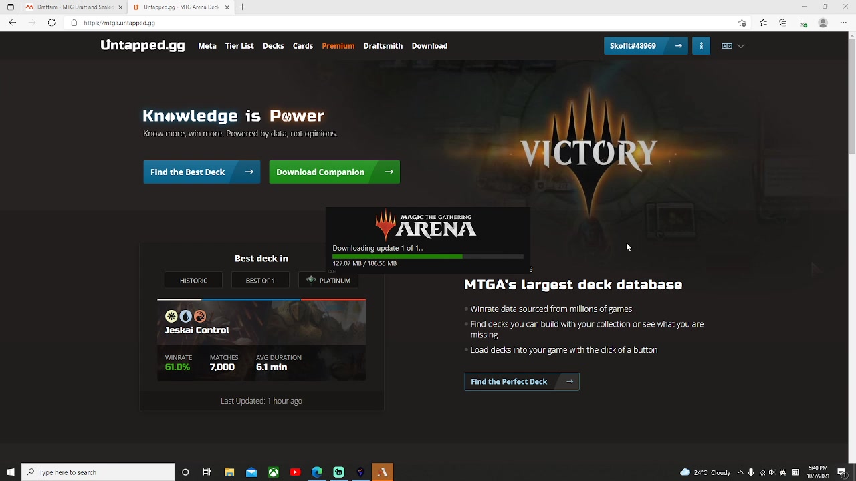
Task: Open the Downloads icon in browser toolbar
Action: 803,23
